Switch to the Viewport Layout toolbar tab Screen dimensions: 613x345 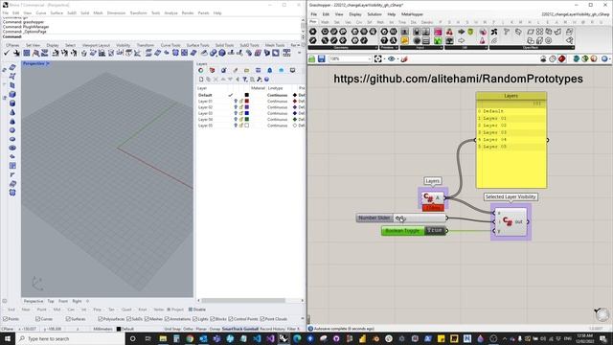point(96,45)
